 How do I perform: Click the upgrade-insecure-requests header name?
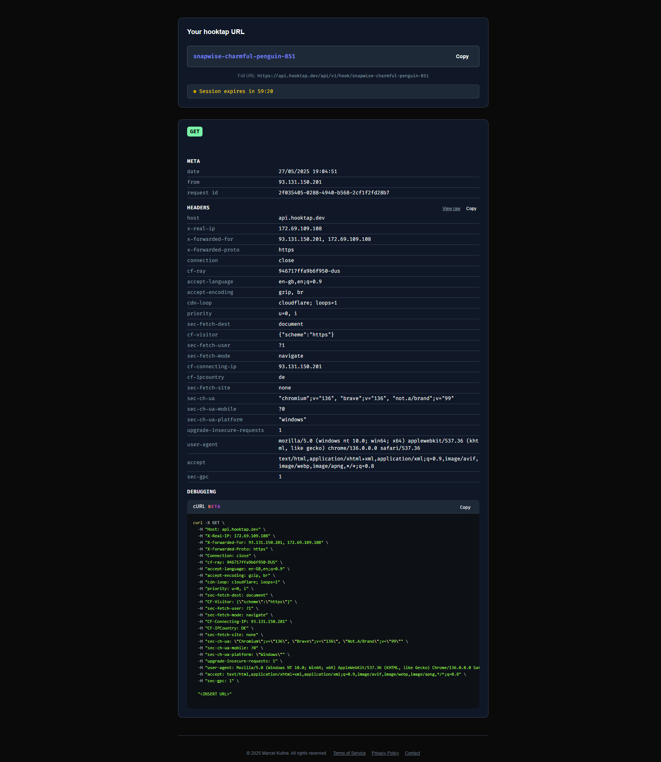225,430
